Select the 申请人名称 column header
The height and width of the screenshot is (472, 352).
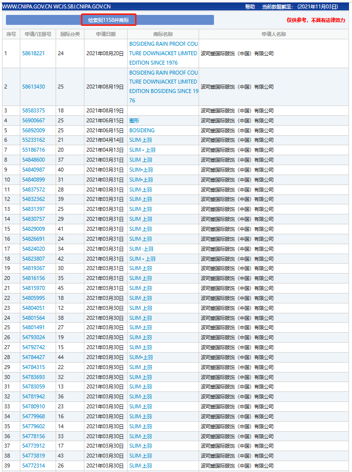click(274, 34)
